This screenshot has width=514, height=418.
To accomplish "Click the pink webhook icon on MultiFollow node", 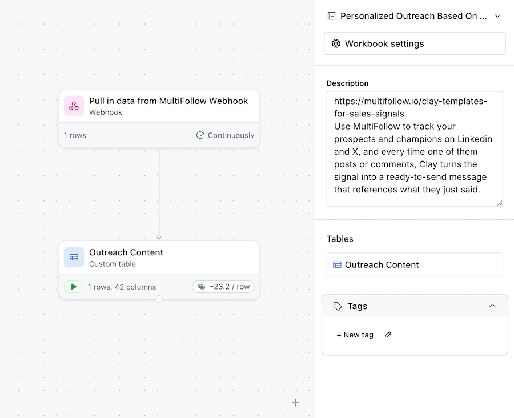I will (x=74, y=106).
